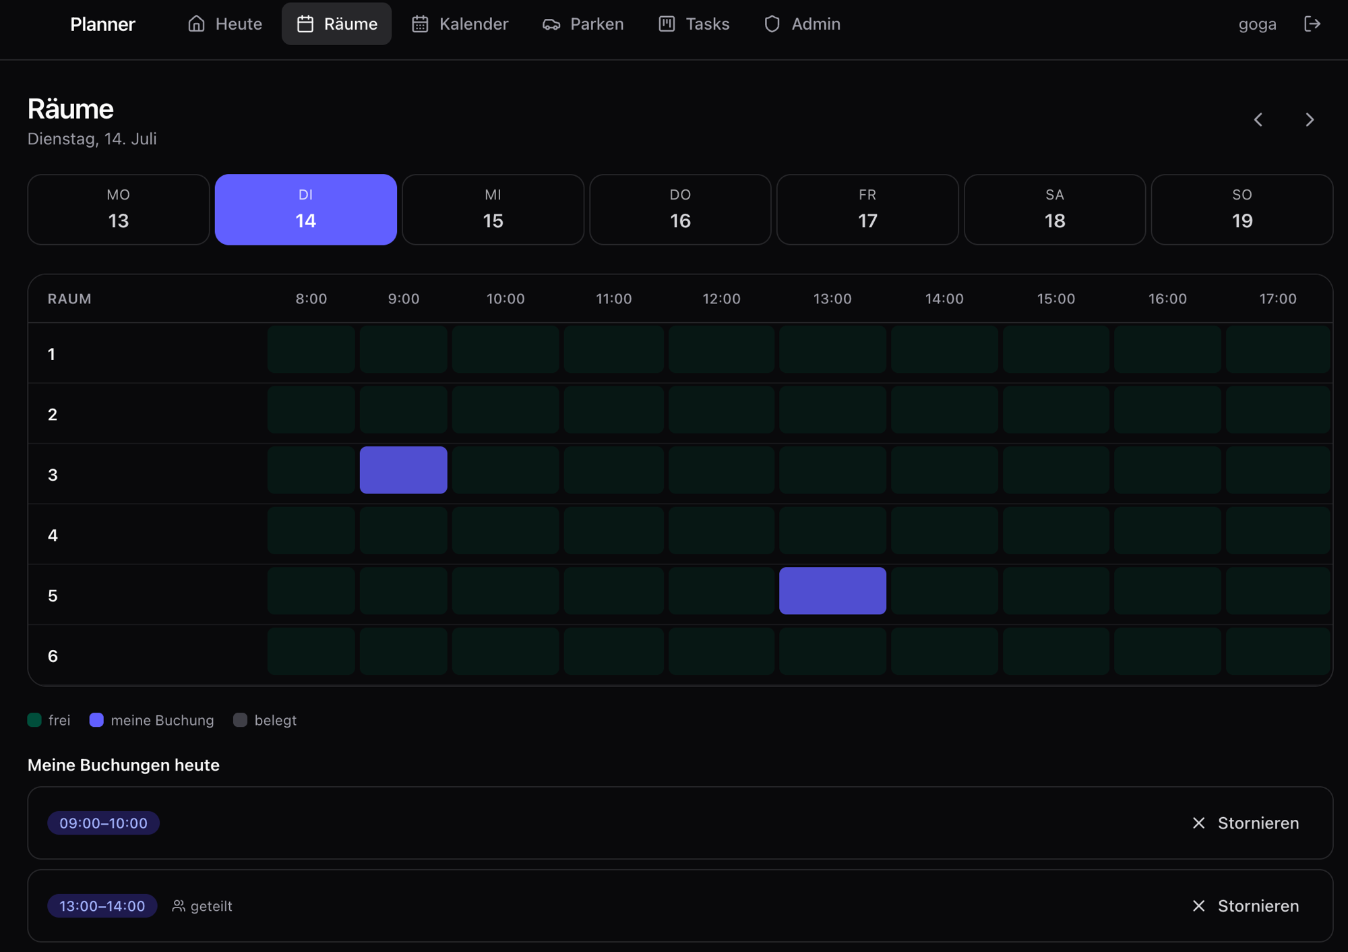Book room 3 at 14:00 slot

944,470
